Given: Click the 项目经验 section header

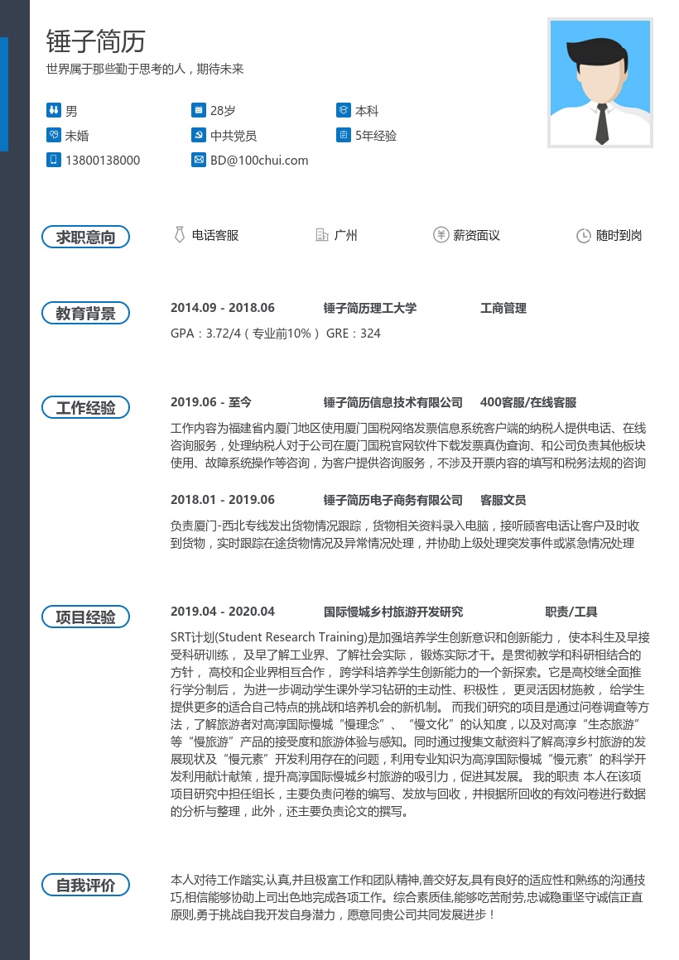Looking at the screenshot, I should [x=85, y=617].
